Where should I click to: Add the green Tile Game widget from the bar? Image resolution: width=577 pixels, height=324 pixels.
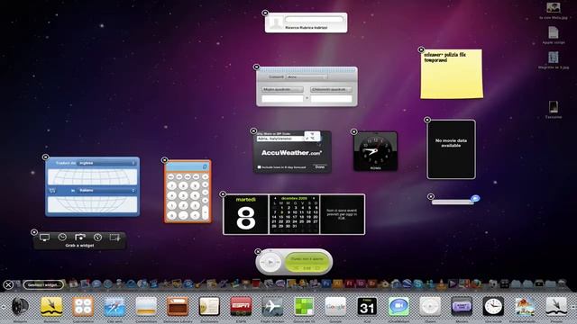304,306
